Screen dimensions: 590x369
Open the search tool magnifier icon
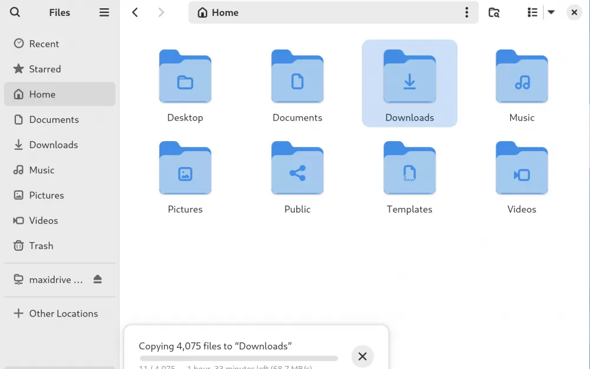15,12
